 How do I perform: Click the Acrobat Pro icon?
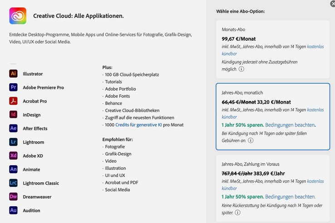point(14,101)
